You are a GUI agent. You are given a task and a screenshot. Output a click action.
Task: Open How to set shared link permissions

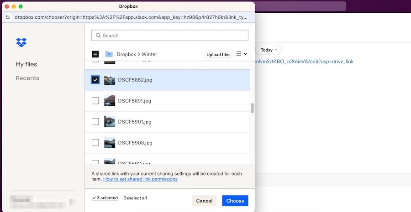[140, 179]
